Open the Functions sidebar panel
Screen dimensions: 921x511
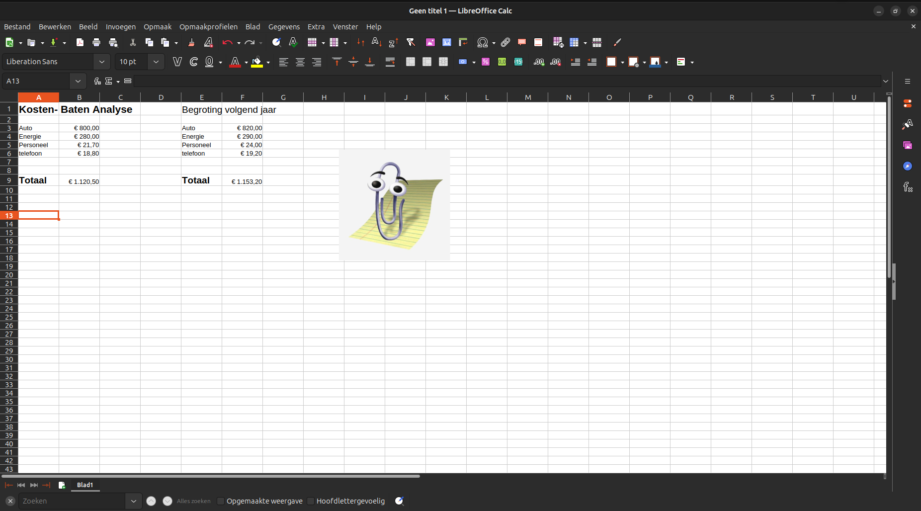[908, 187]
